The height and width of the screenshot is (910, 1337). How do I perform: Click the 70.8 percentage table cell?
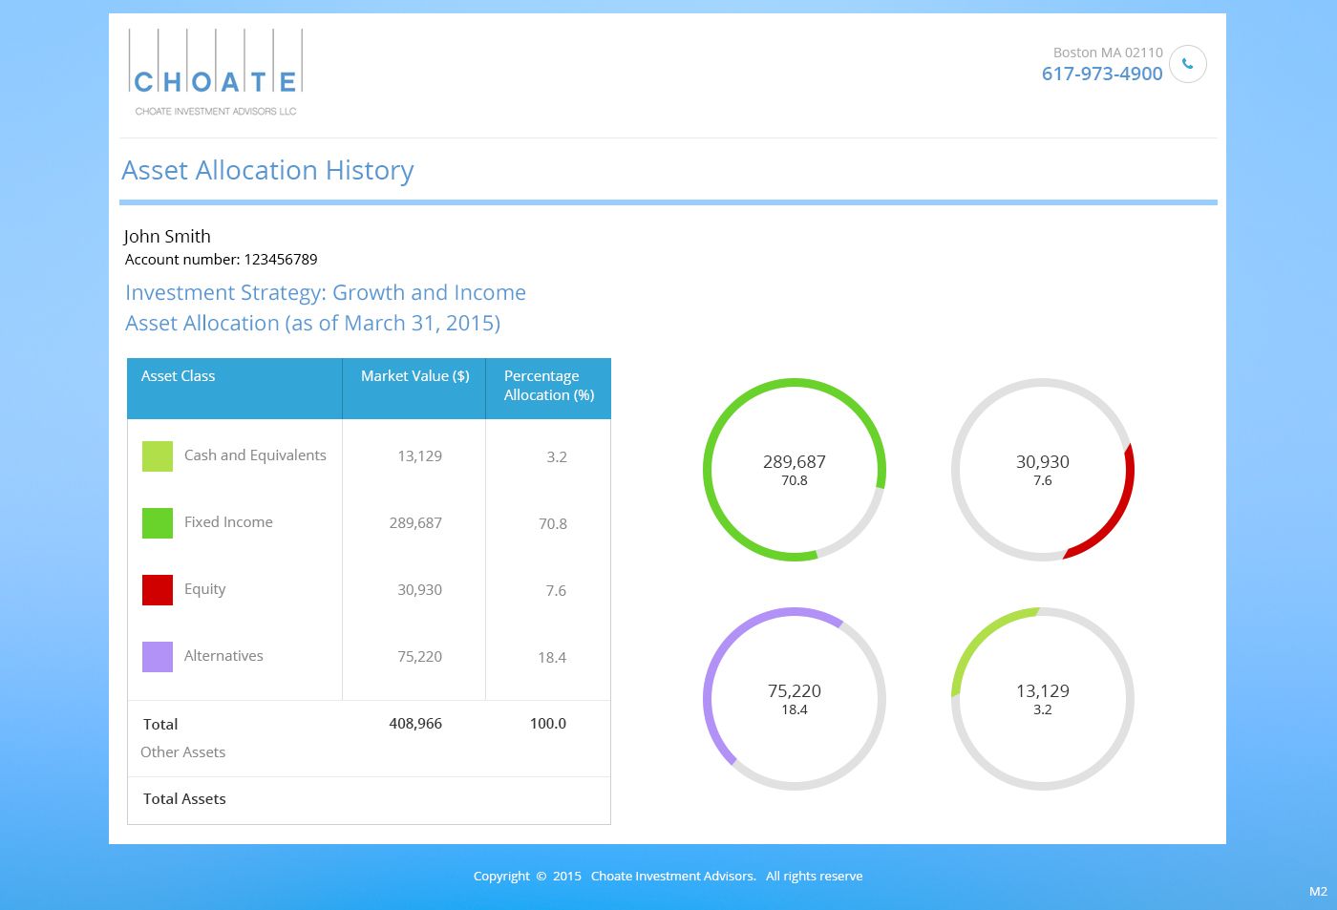tap(553, 524)
